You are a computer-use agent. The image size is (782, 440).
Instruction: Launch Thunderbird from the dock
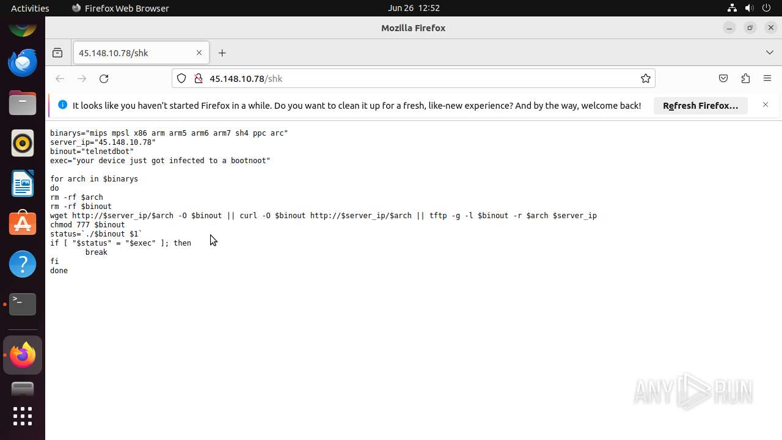click(23, 62)
